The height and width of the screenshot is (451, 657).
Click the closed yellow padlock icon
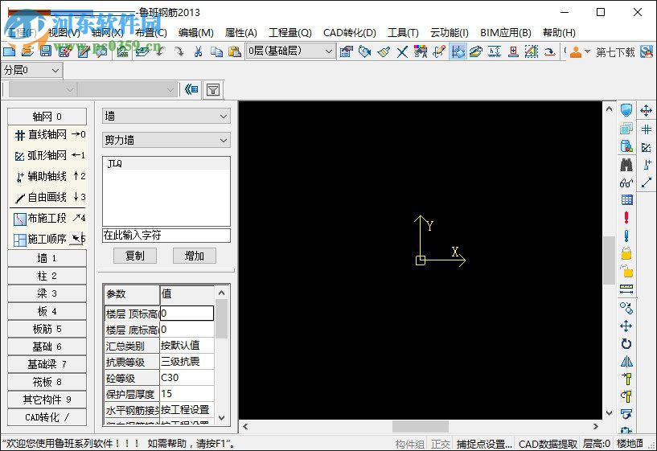[x=626, y=253]
